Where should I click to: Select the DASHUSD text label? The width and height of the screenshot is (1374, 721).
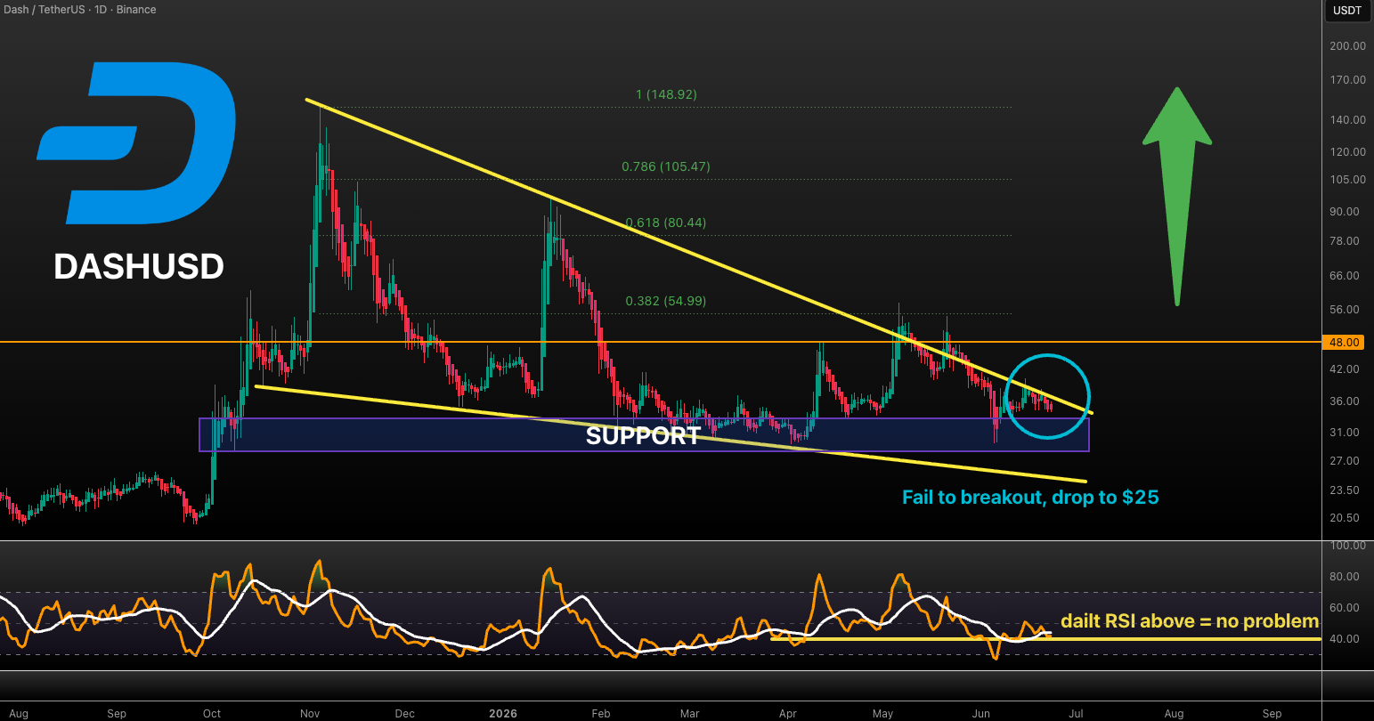pos(139,266)
